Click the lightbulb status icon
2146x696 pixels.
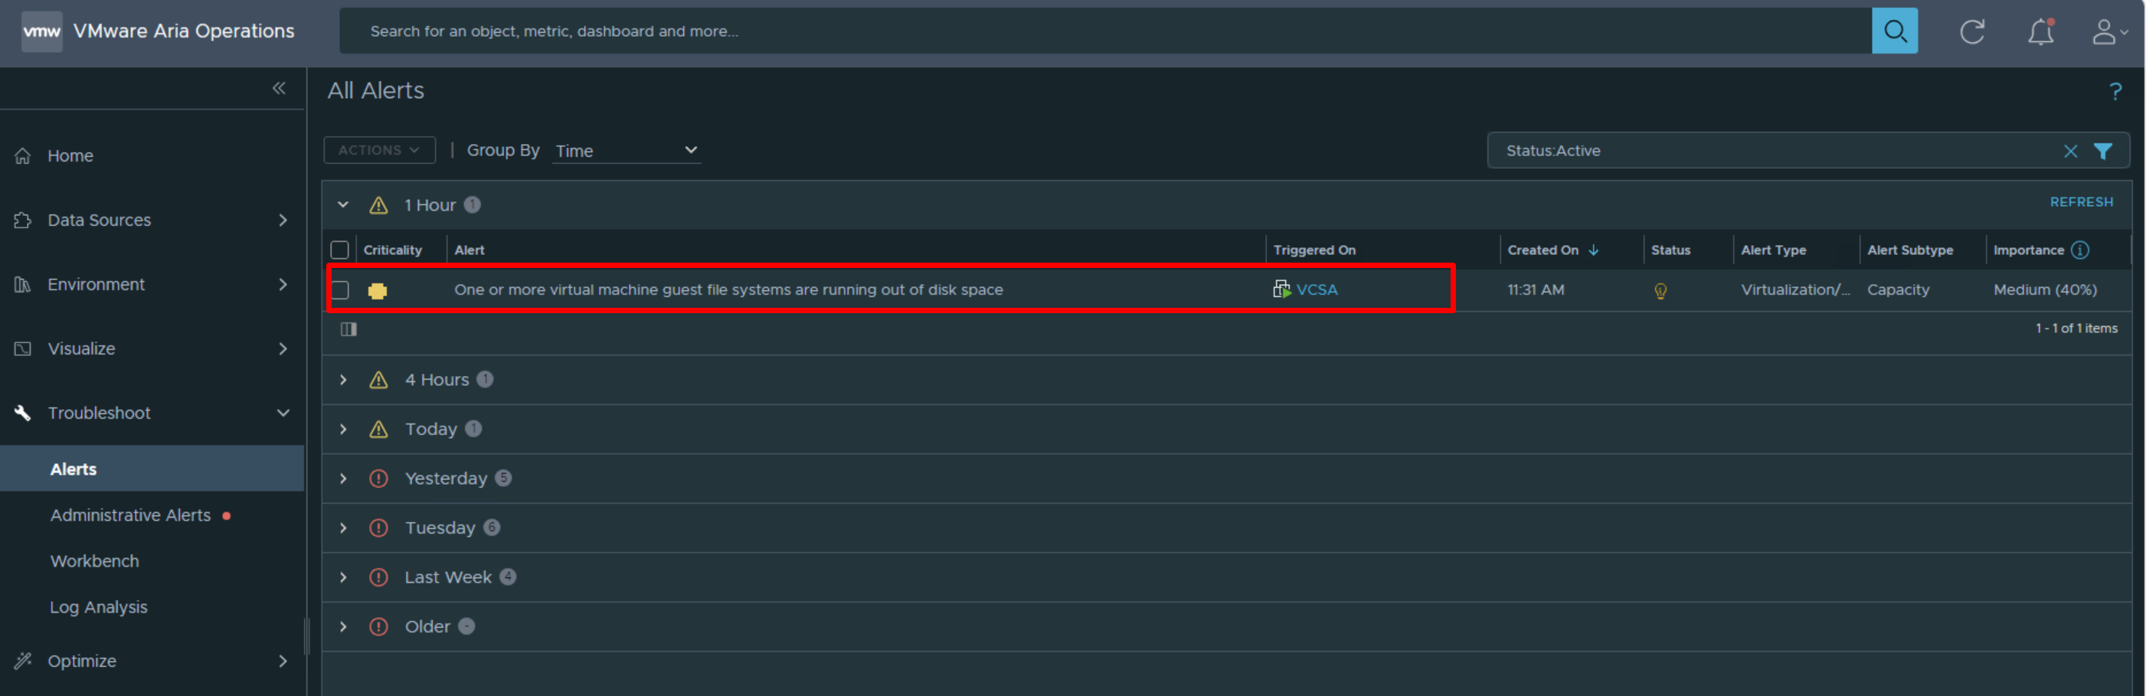click(1660, 290)
